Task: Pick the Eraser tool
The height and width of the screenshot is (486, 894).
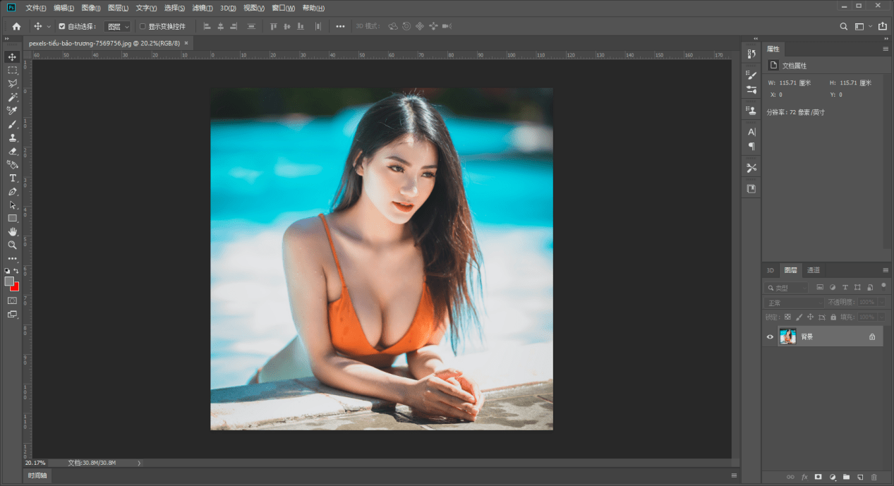Action: tap(12, 151)
